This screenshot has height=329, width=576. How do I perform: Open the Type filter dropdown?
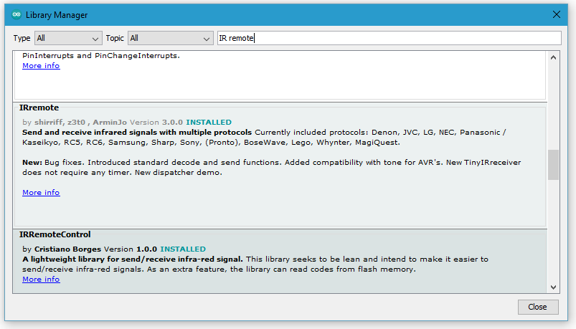[68, 38]
